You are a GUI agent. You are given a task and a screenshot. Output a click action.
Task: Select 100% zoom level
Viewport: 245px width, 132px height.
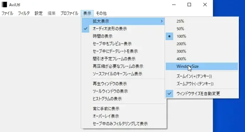pyautogui.click(x=202, y=36)
